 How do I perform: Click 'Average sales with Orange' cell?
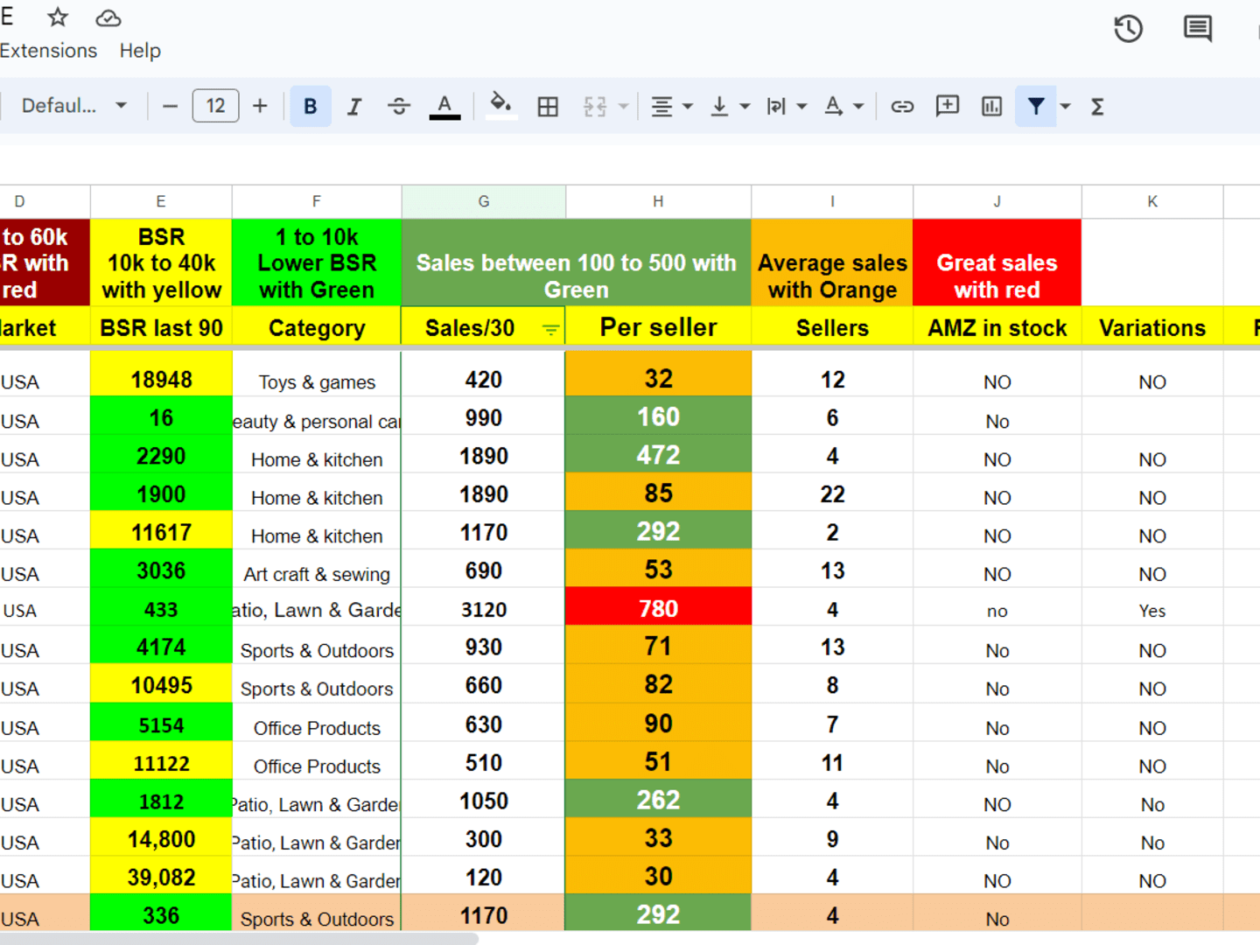[832, 262]
